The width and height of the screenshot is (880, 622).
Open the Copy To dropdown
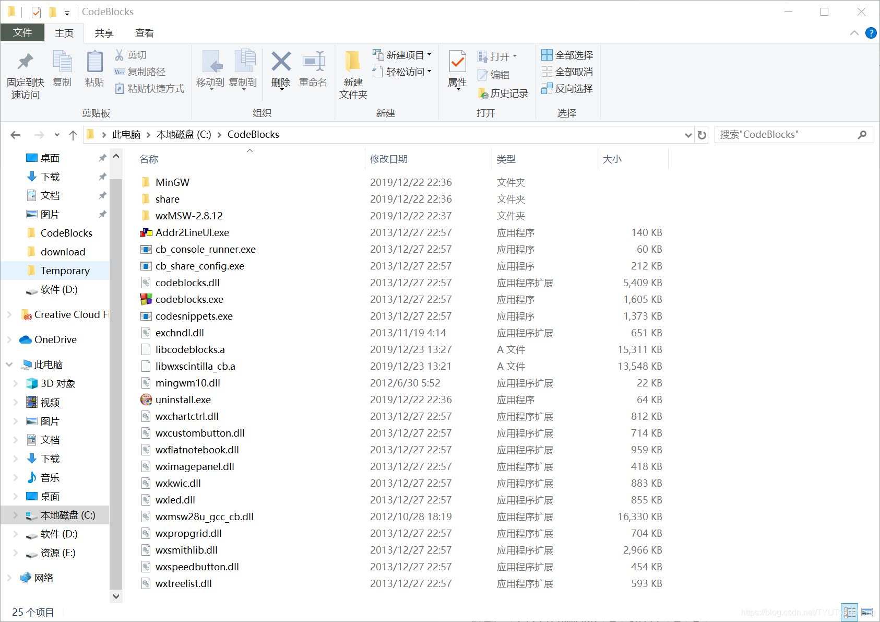tap(243, 89)
